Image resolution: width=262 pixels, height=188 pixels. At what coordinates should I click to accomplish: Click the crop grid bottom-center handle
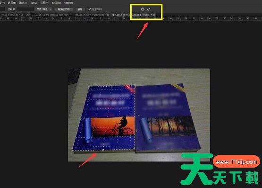[103, 150]
